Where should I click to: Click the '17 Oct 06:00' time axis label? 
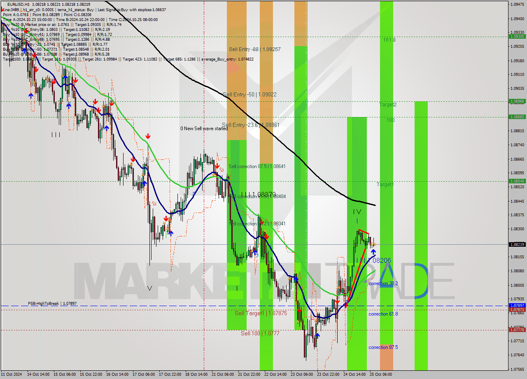point(144,374)
